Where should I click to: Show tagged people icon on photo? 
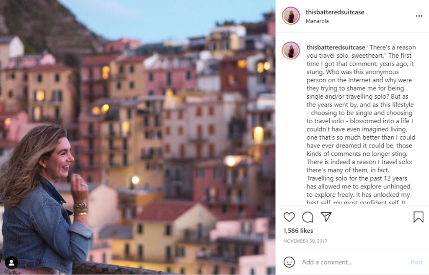tap(11, 262)
